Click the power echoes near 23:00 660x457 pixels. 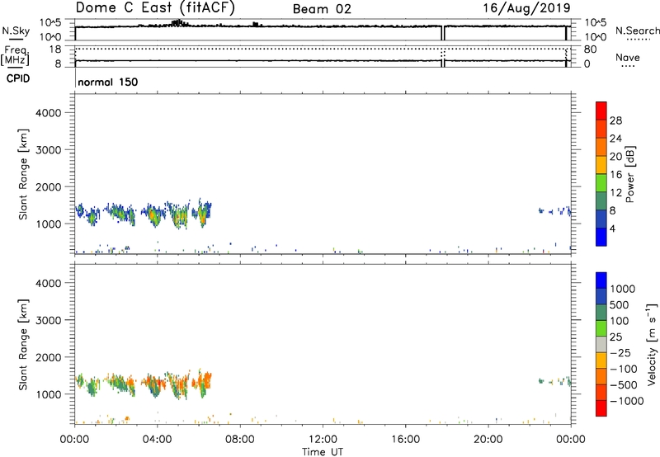pos(555,211)
